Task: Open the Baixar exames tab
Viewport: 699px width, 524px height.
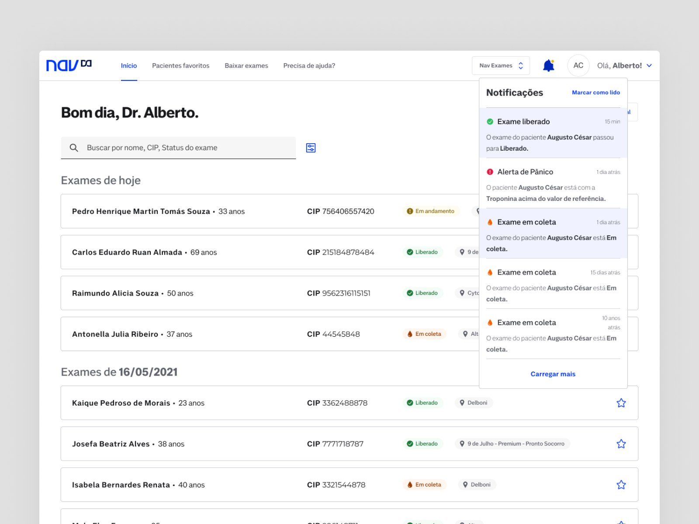Action: coord(246,65)
